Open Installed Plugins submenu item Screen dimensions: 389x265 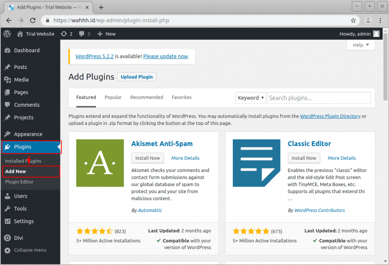click(x=23, y=161)
